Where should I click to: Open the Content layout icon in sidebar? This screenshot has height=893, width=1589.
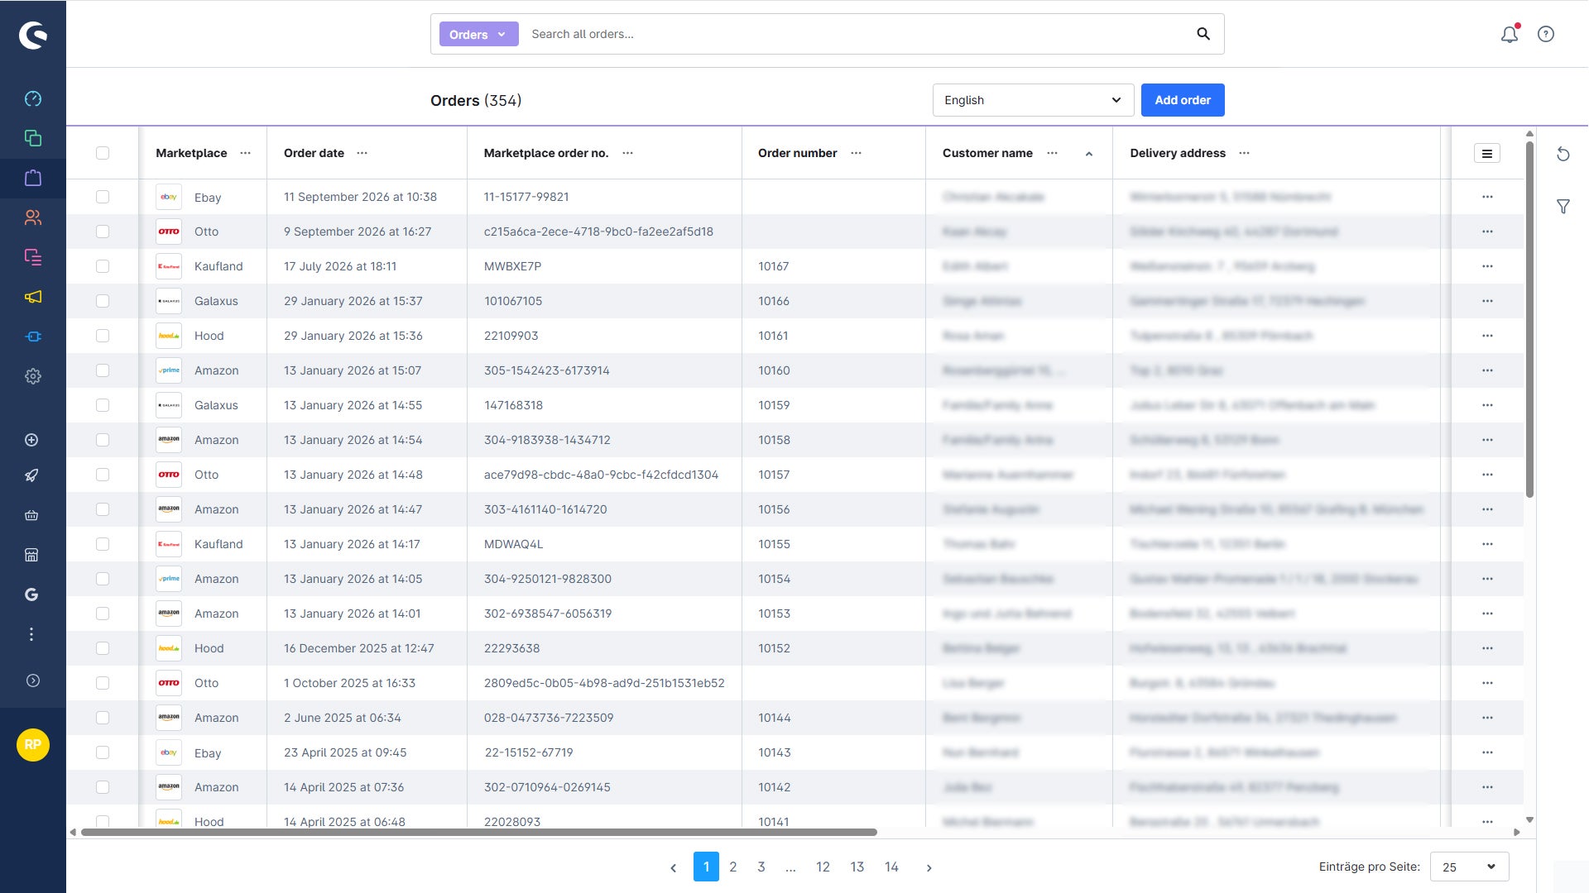point(33,257)
